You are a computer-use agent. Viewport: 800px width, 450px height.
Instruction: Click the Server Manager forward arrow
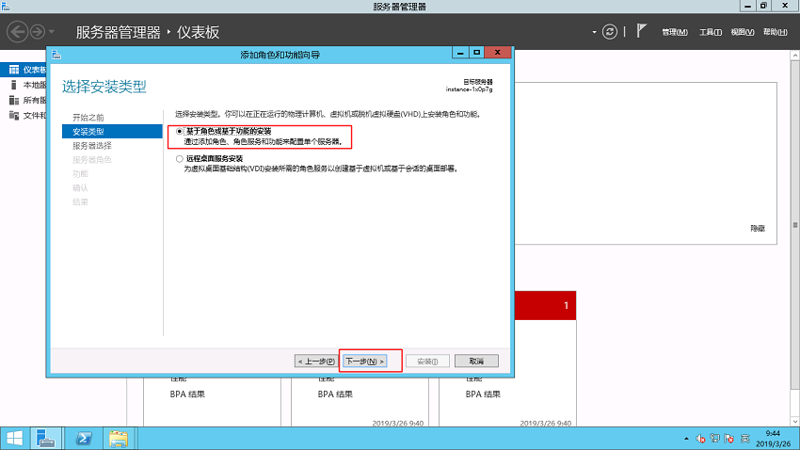pos(38,32)
